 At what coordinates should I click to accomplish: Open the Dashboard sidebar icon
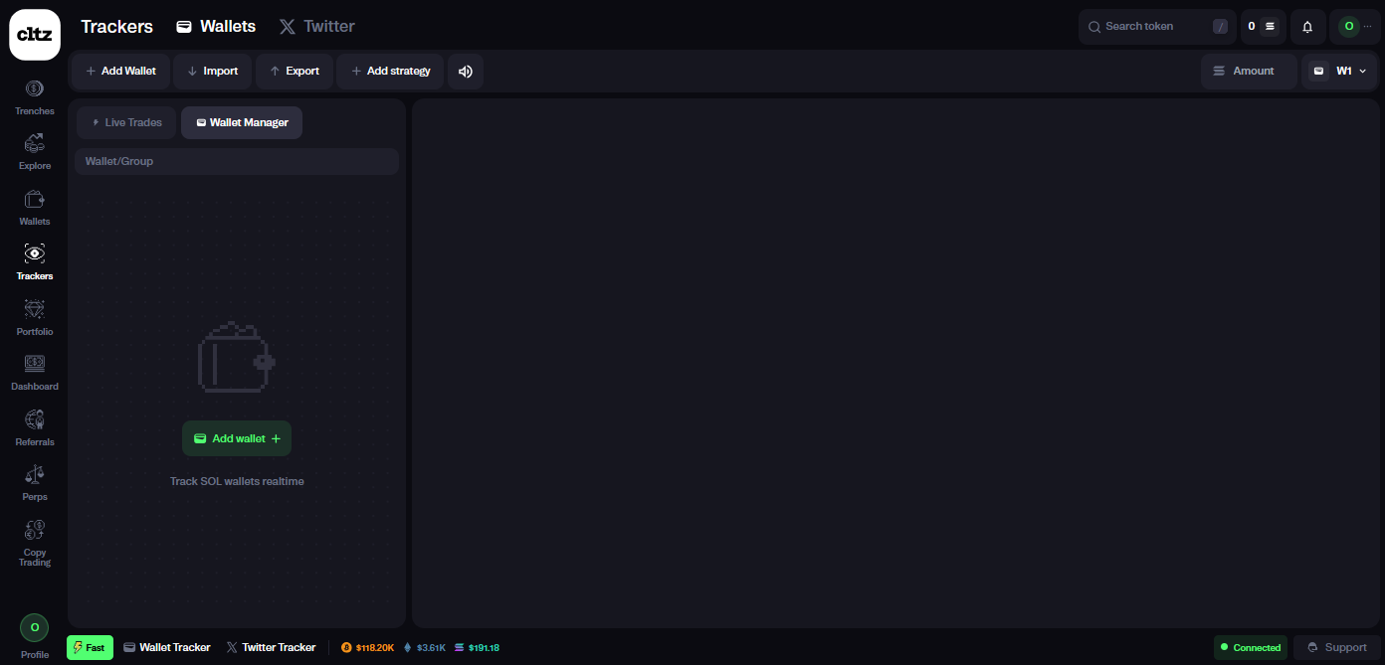(35, 372)
